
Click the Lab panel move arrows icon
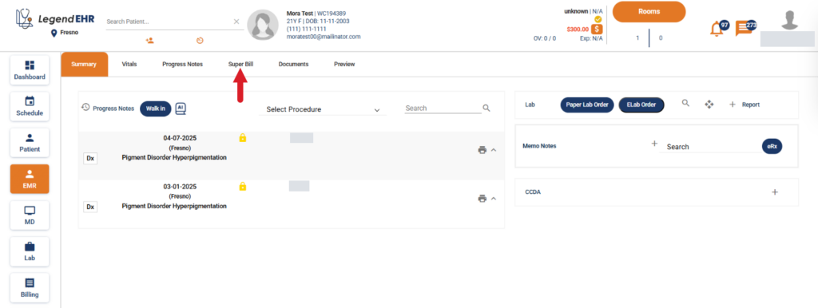click(x=709, y=105)
